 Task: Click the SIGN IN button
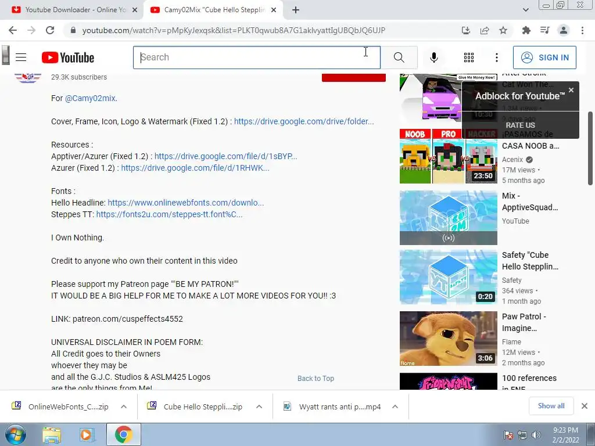pyautogui.click(x=544, y=57)
